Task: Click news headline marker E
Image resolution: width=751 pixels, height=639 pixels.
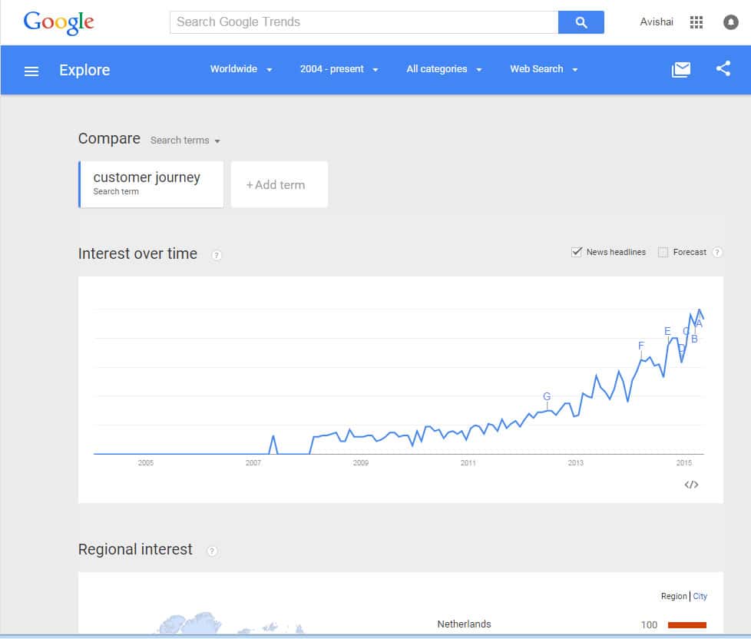Action: [x=667, y=331]
